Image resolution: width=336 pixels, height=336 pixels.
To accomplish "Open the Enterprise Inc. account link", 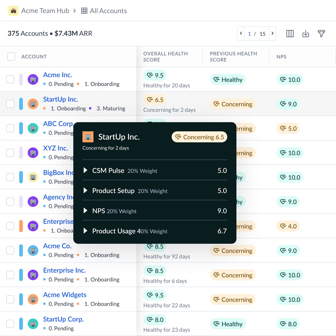I will (64, 270).
